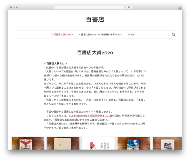Click the ＜百書店大賞とは＞ bold heading
Viewport: 190px width, 161px height.
click(55, 64)
